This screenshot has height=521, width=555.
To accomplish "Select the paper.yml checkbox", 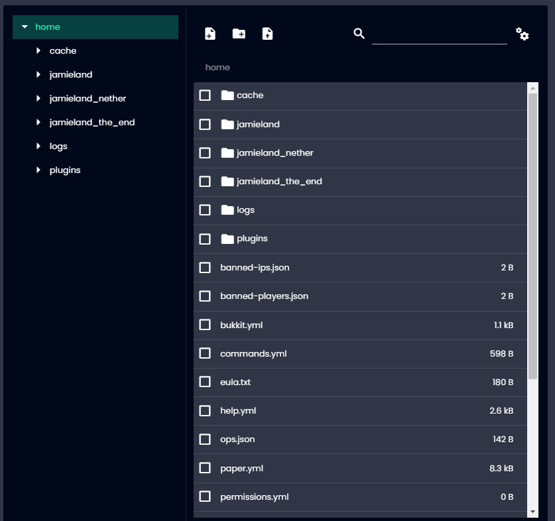I will (205, 468).
